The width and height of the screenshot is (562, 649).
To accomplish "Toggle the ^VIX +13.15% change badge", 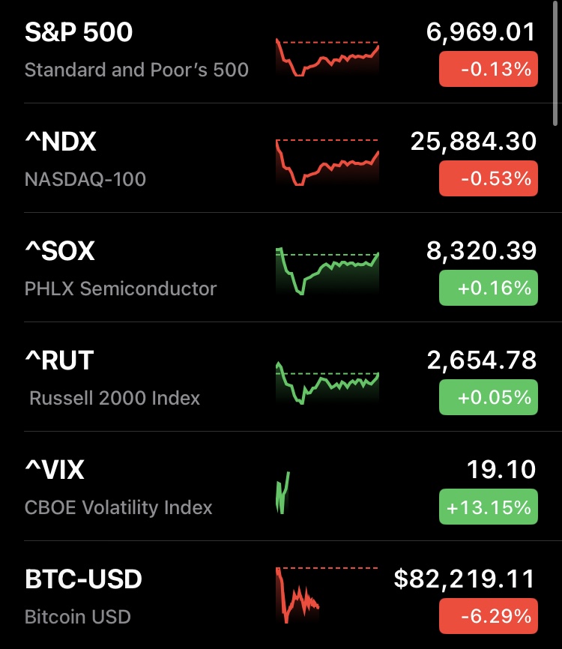I will pyautogui.click(x=488, y=507).
